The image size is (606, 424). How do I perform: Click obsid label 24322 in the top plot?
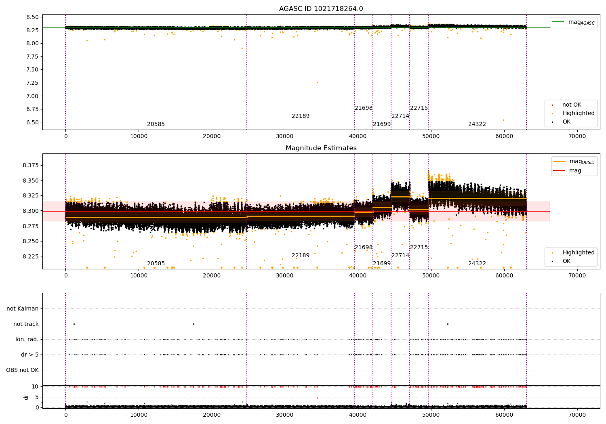tap(477, 124)
